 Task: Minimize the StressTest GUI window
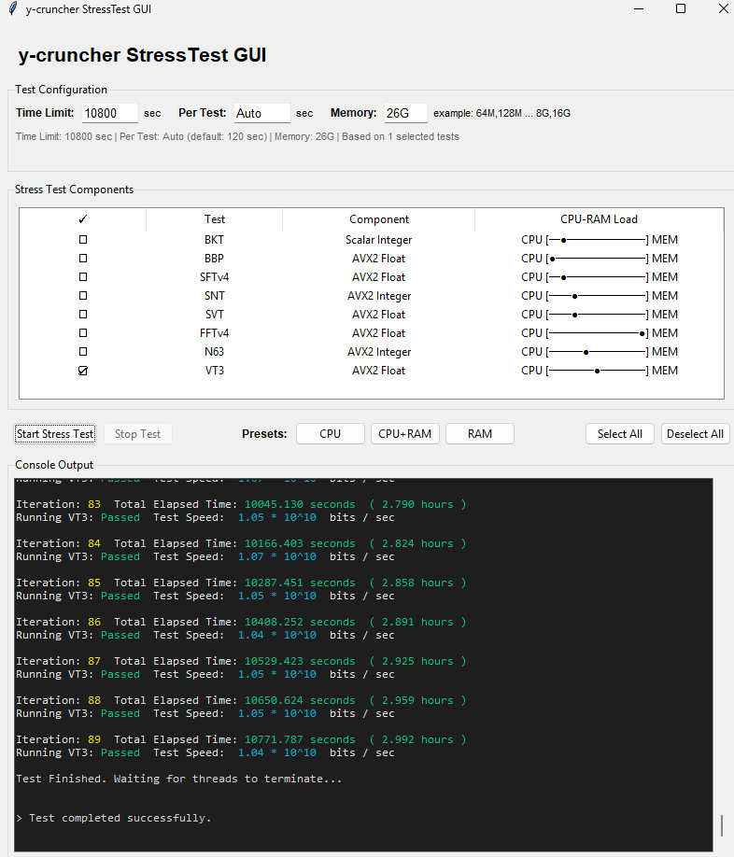tap(639, 8)
